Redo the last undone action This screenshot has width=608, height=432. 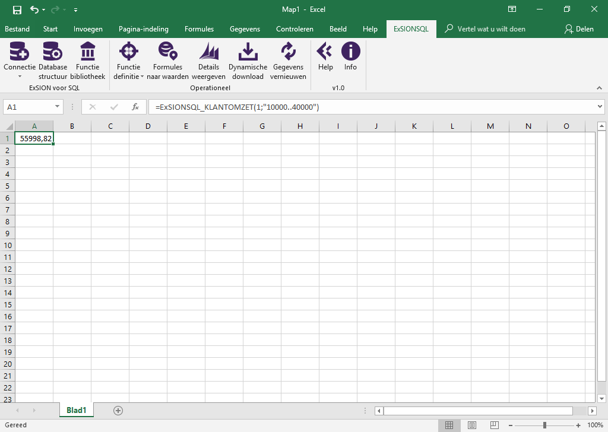coord(56,9)
